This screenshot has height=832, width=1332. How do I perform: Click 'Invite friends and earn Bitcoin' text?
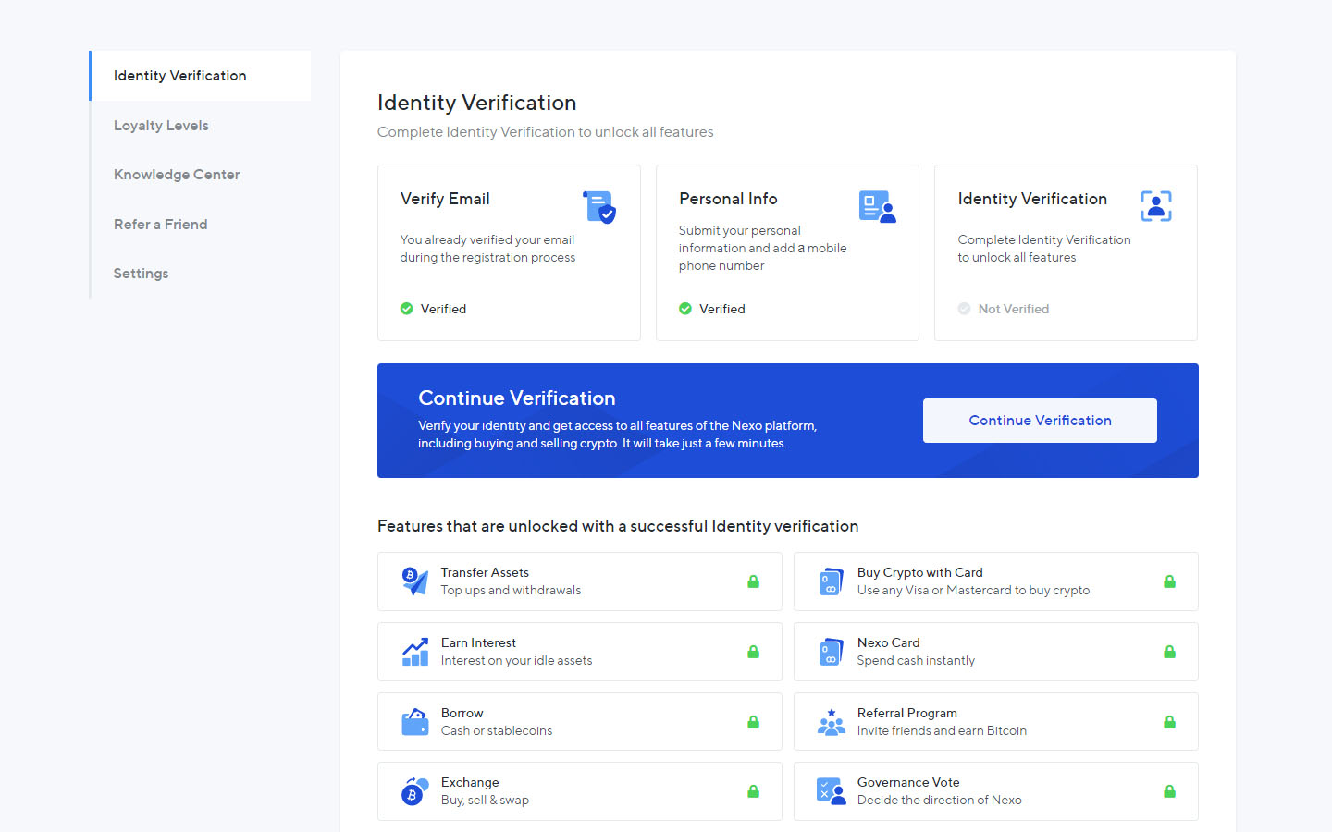click(x=942, y=730)
